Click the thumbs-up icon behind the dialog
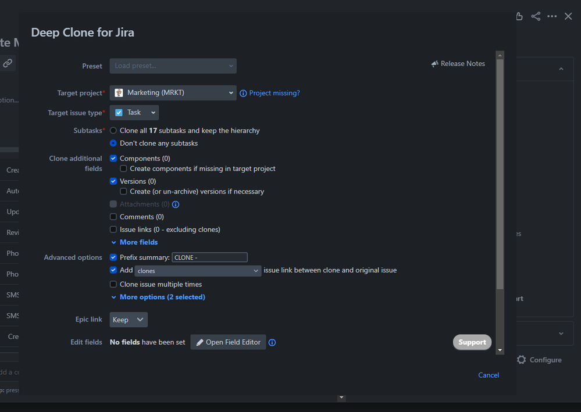Image resolution: width=581 pixels, height=412 pixels. point(519,16)
